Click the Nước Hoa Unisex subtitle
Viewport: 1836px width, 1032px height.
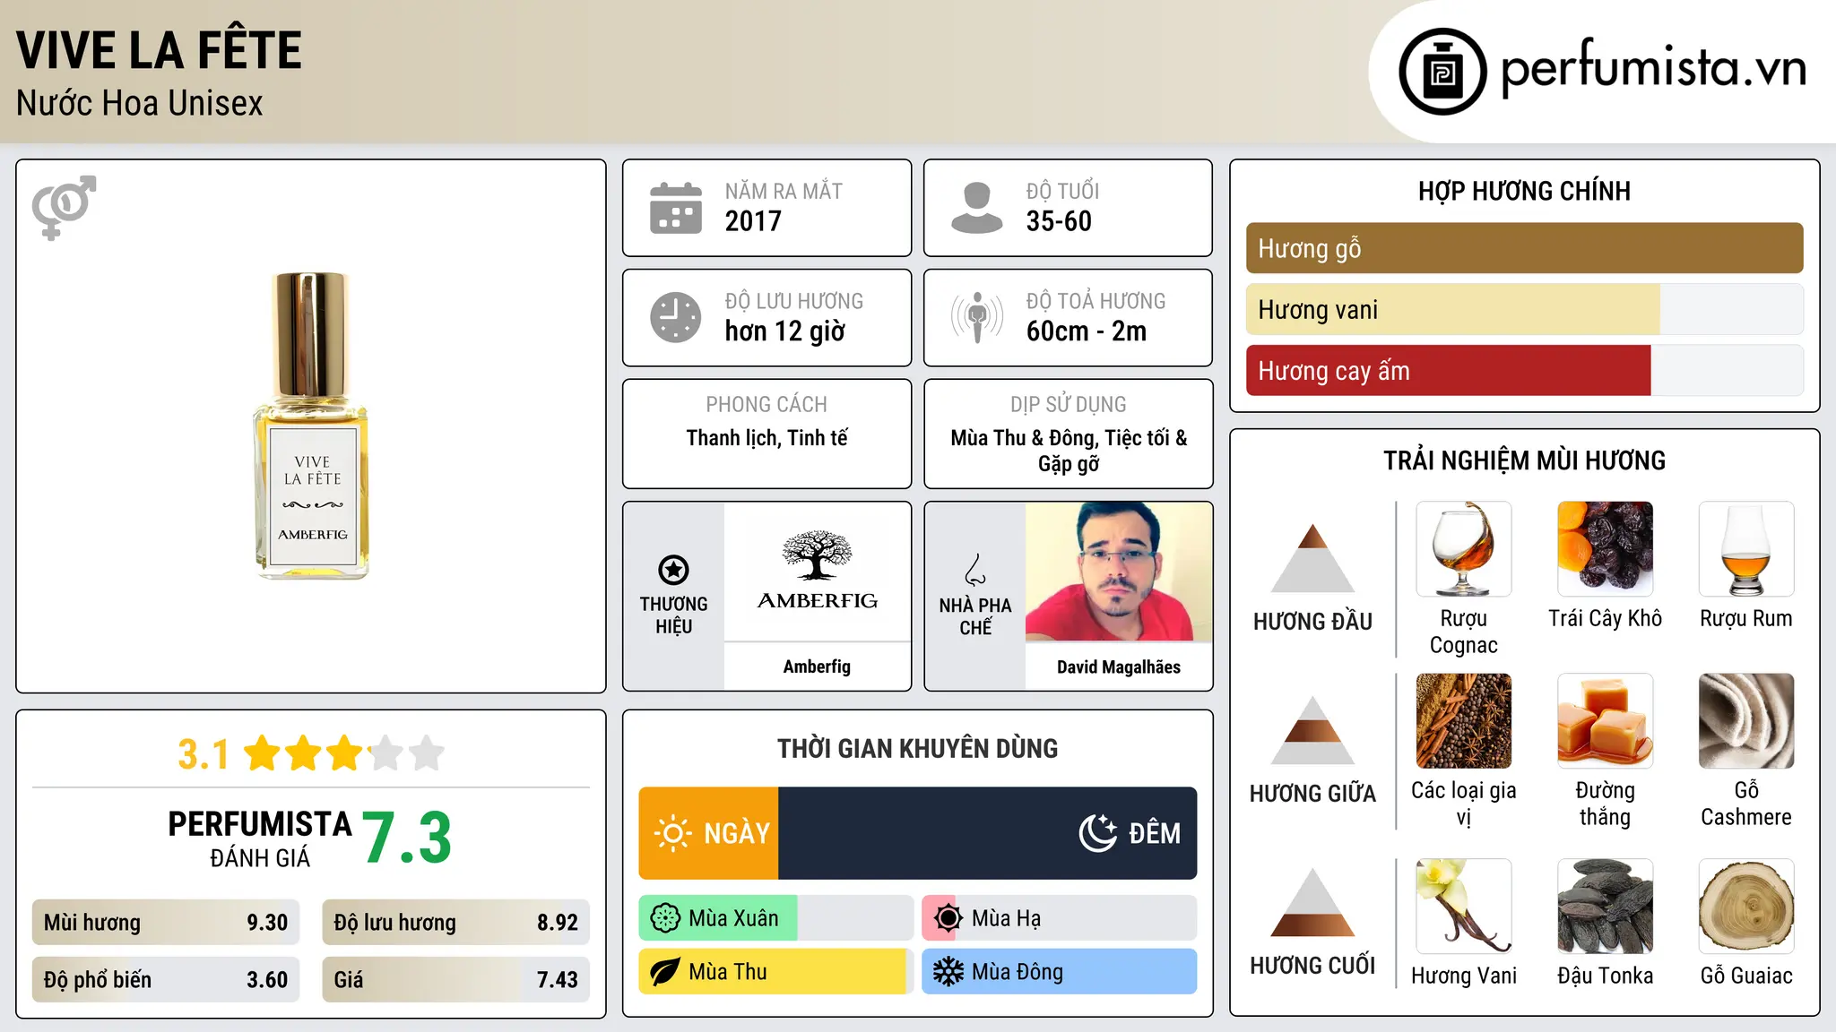click(140, 104)
